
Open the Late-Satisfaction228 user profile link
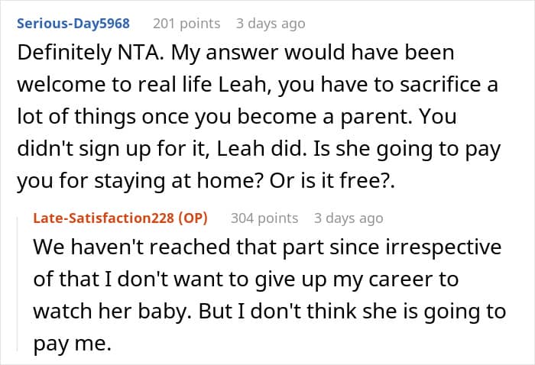(104, 218)
